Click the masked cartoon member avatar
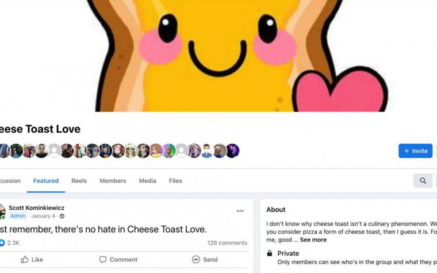Screen dimensions: 437x273 [x=206, y=151]
